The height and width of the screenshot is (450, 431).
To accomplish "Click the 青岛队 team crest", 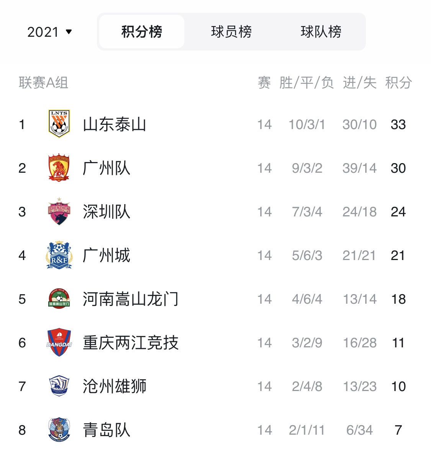I will coord(59,430).
